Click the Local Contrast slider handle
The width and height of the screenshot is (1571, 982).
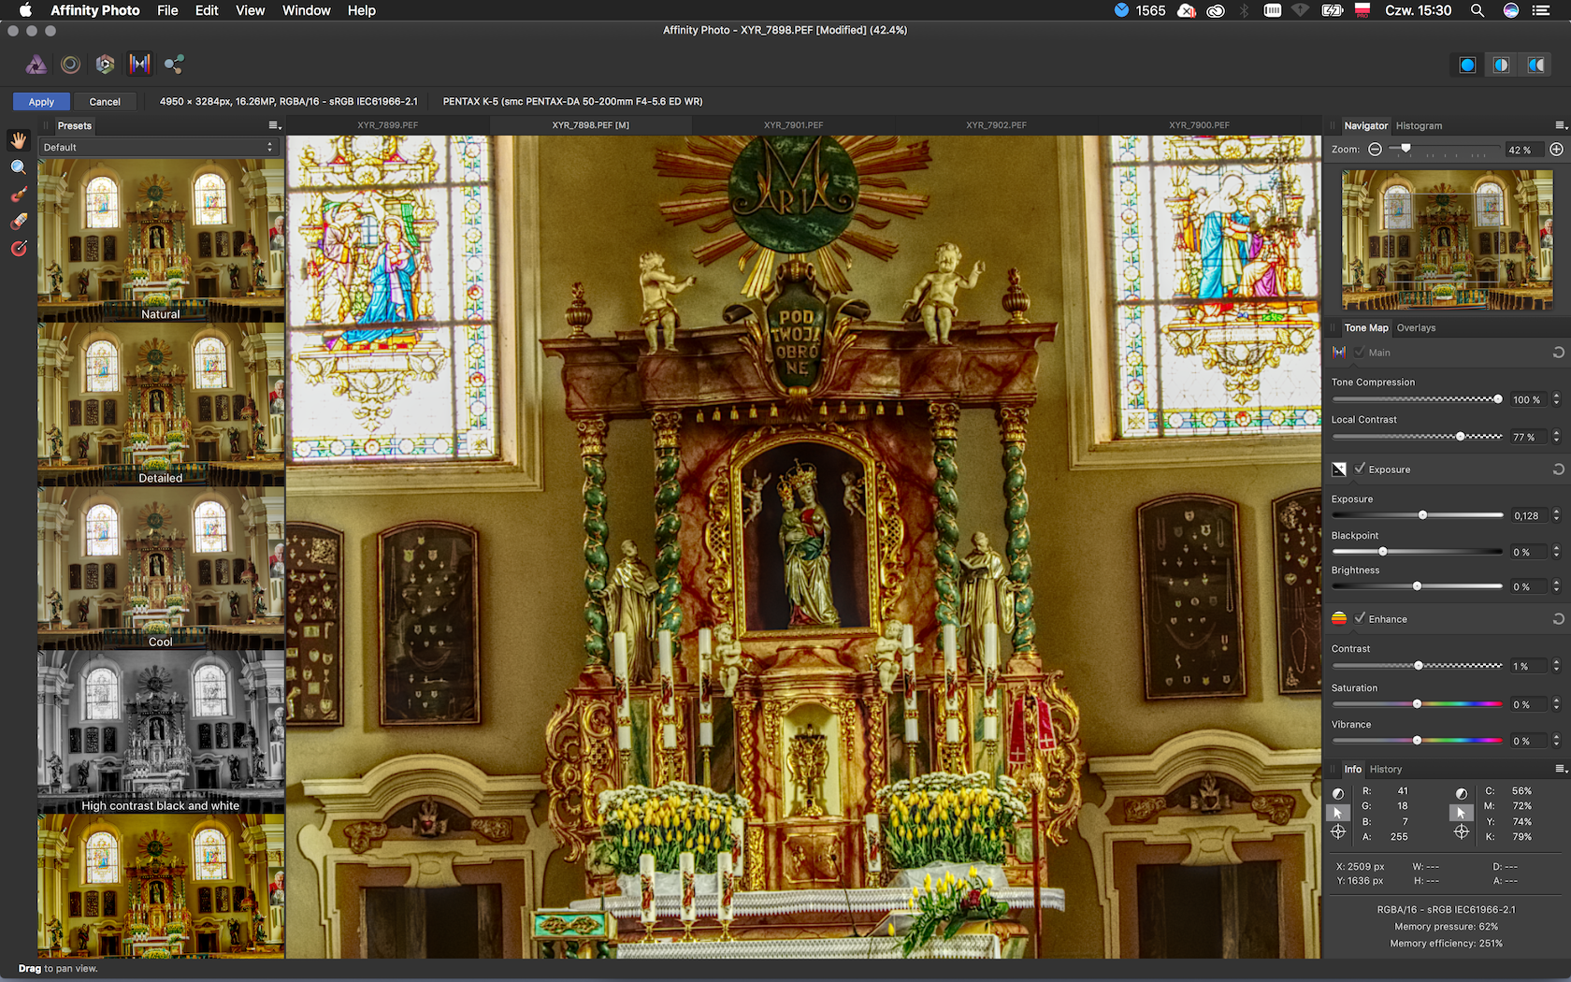pyautogui.click(x=1461, y=437)
